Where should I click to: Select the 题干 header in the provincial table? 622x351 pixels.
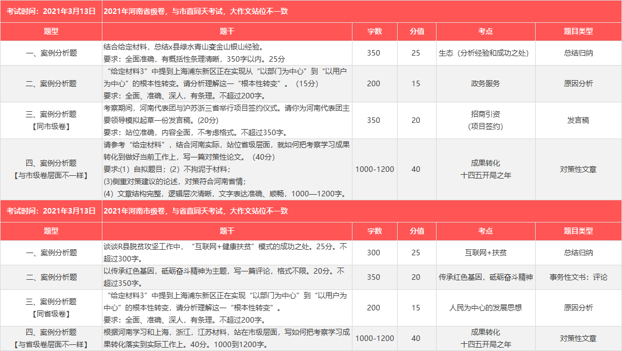227,32
